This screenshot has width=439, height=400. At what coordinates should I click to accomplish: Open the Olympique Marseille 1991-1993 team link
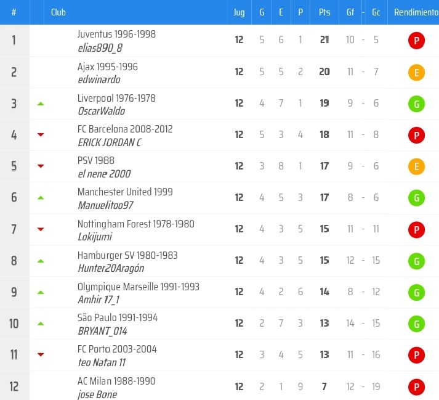139,287
